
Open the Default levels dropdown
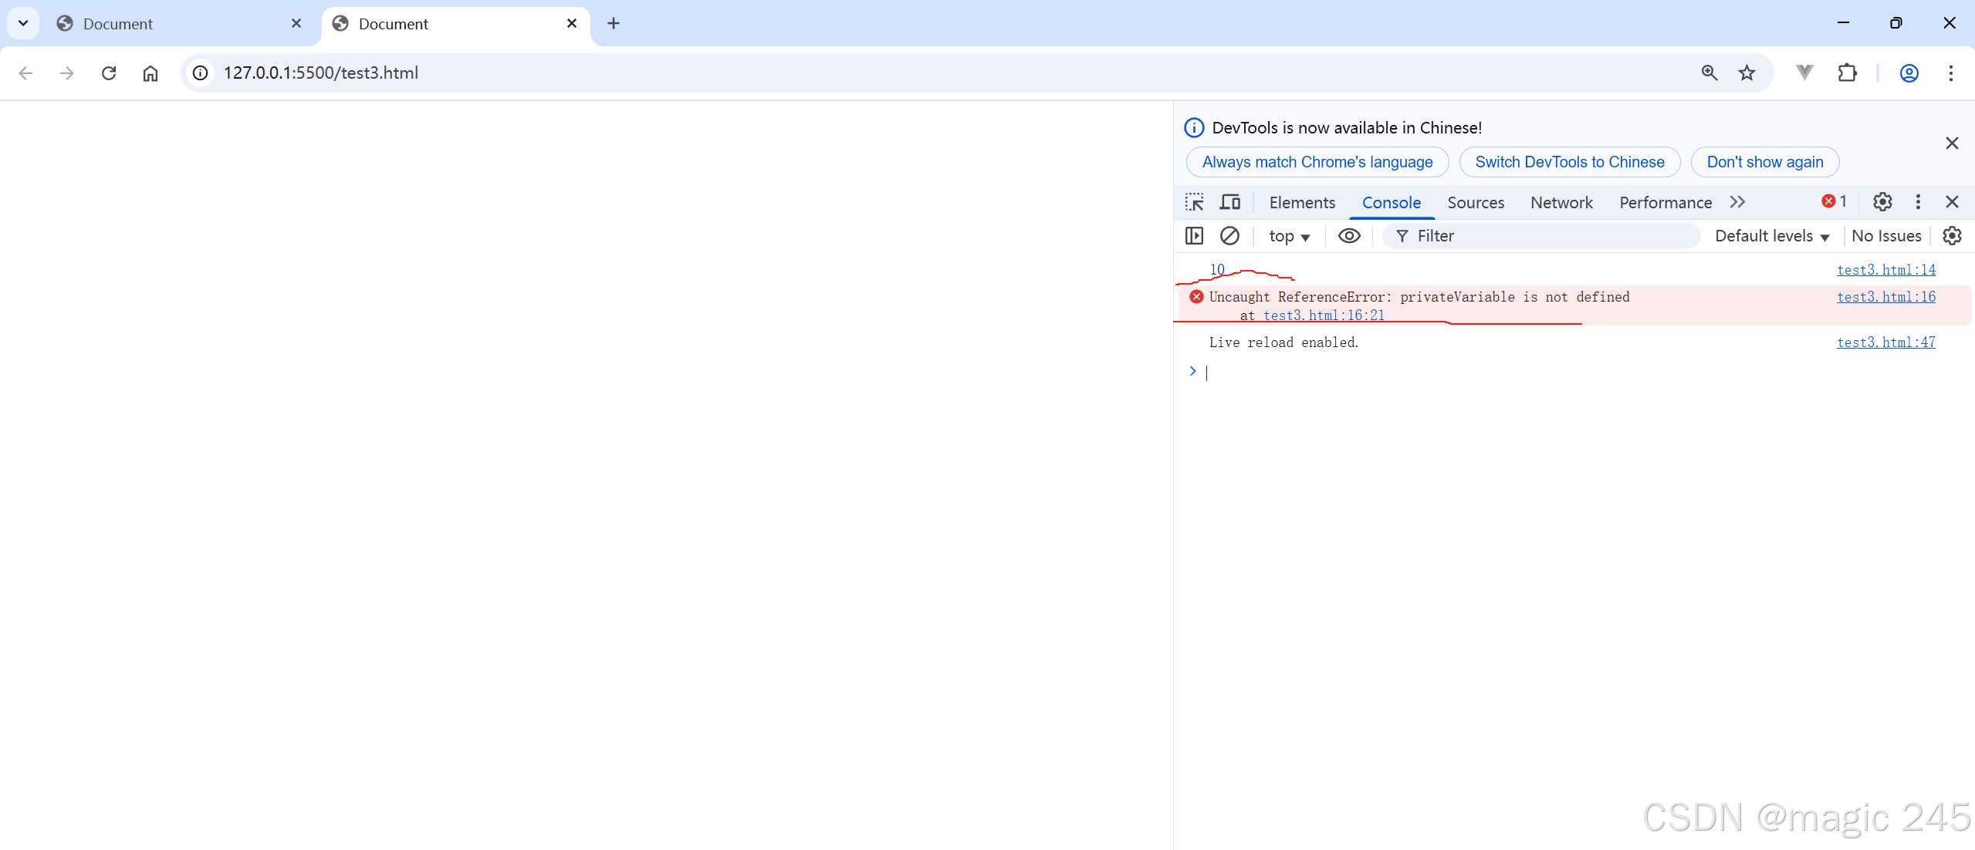tap(1771, 236)
